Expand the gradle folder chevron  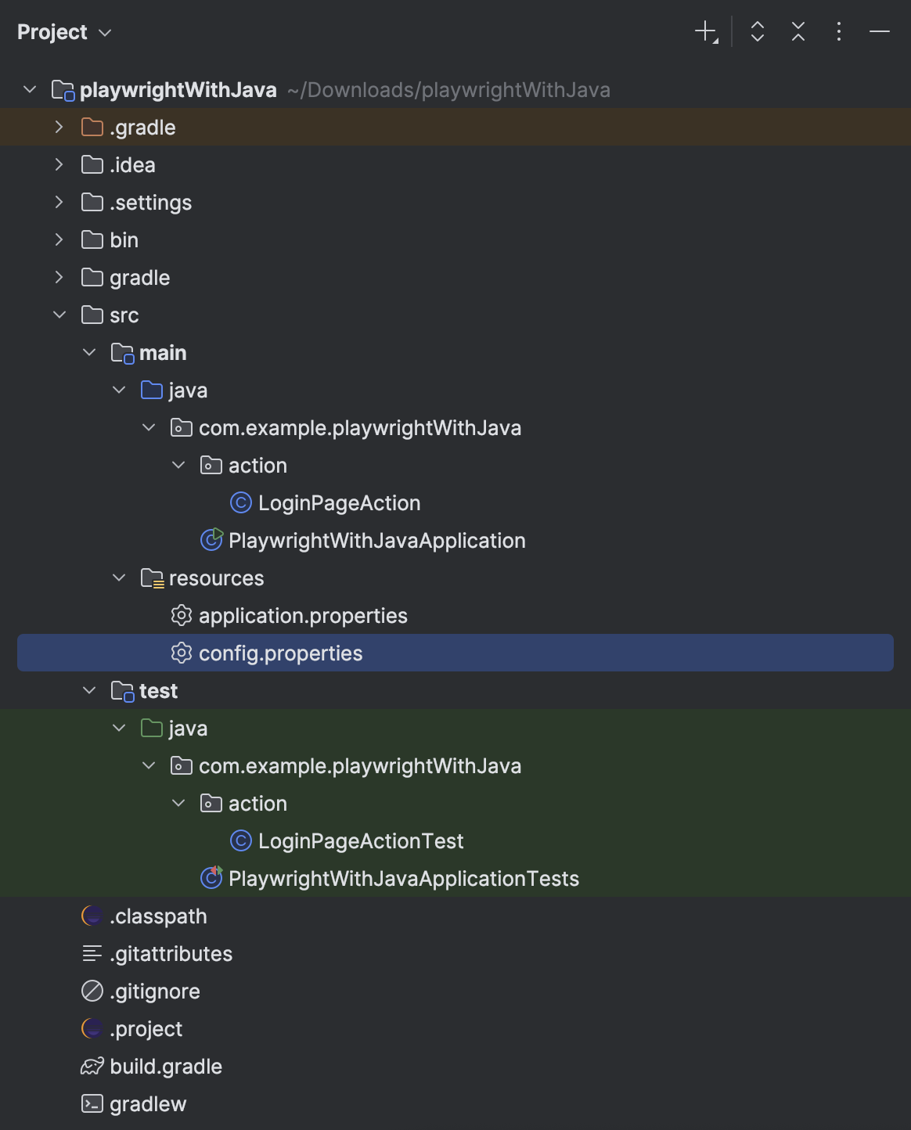pos(59,278)
